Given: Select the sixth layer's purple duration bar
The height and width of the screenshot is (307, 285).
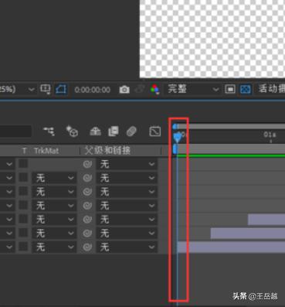Looking at the screenshot, I should [x=248, y=233].
